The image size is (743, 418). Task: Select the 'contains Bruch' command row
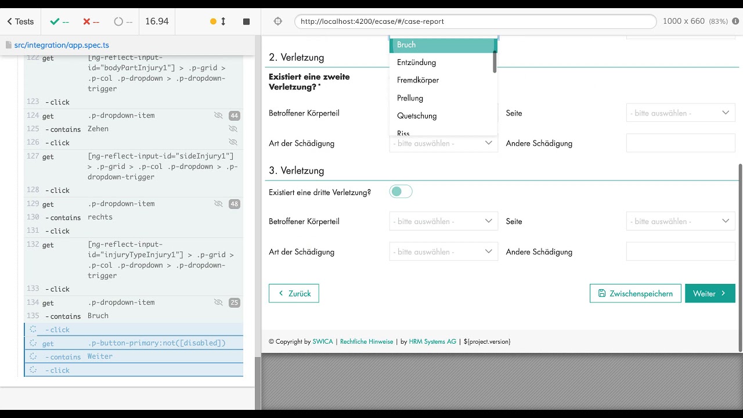[134, 316]
